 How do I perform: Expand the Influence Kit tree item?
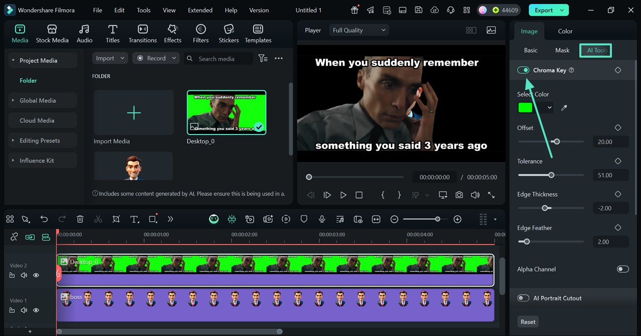[x=13, y=161]
